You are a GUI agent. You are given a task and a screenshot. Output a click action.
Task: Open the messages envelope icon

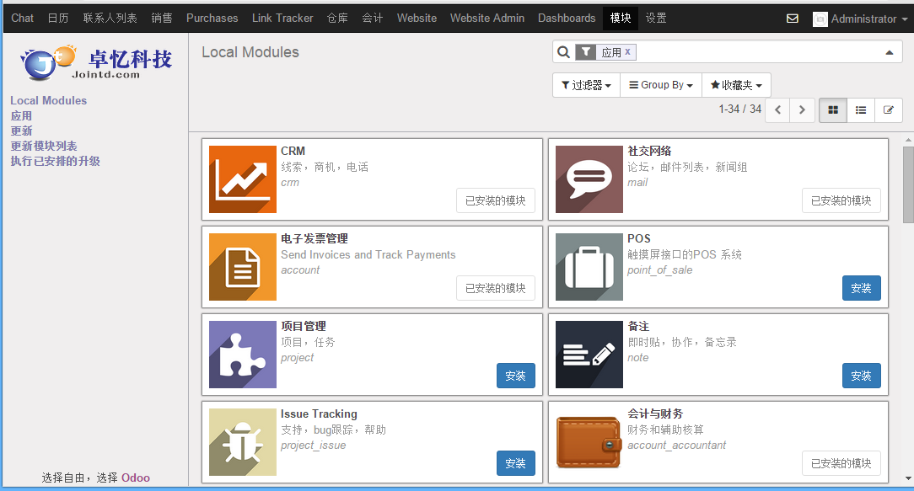click(793, 19)
